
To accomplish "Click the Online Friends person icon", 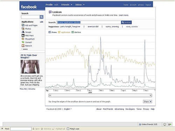I will click(140, 124).
